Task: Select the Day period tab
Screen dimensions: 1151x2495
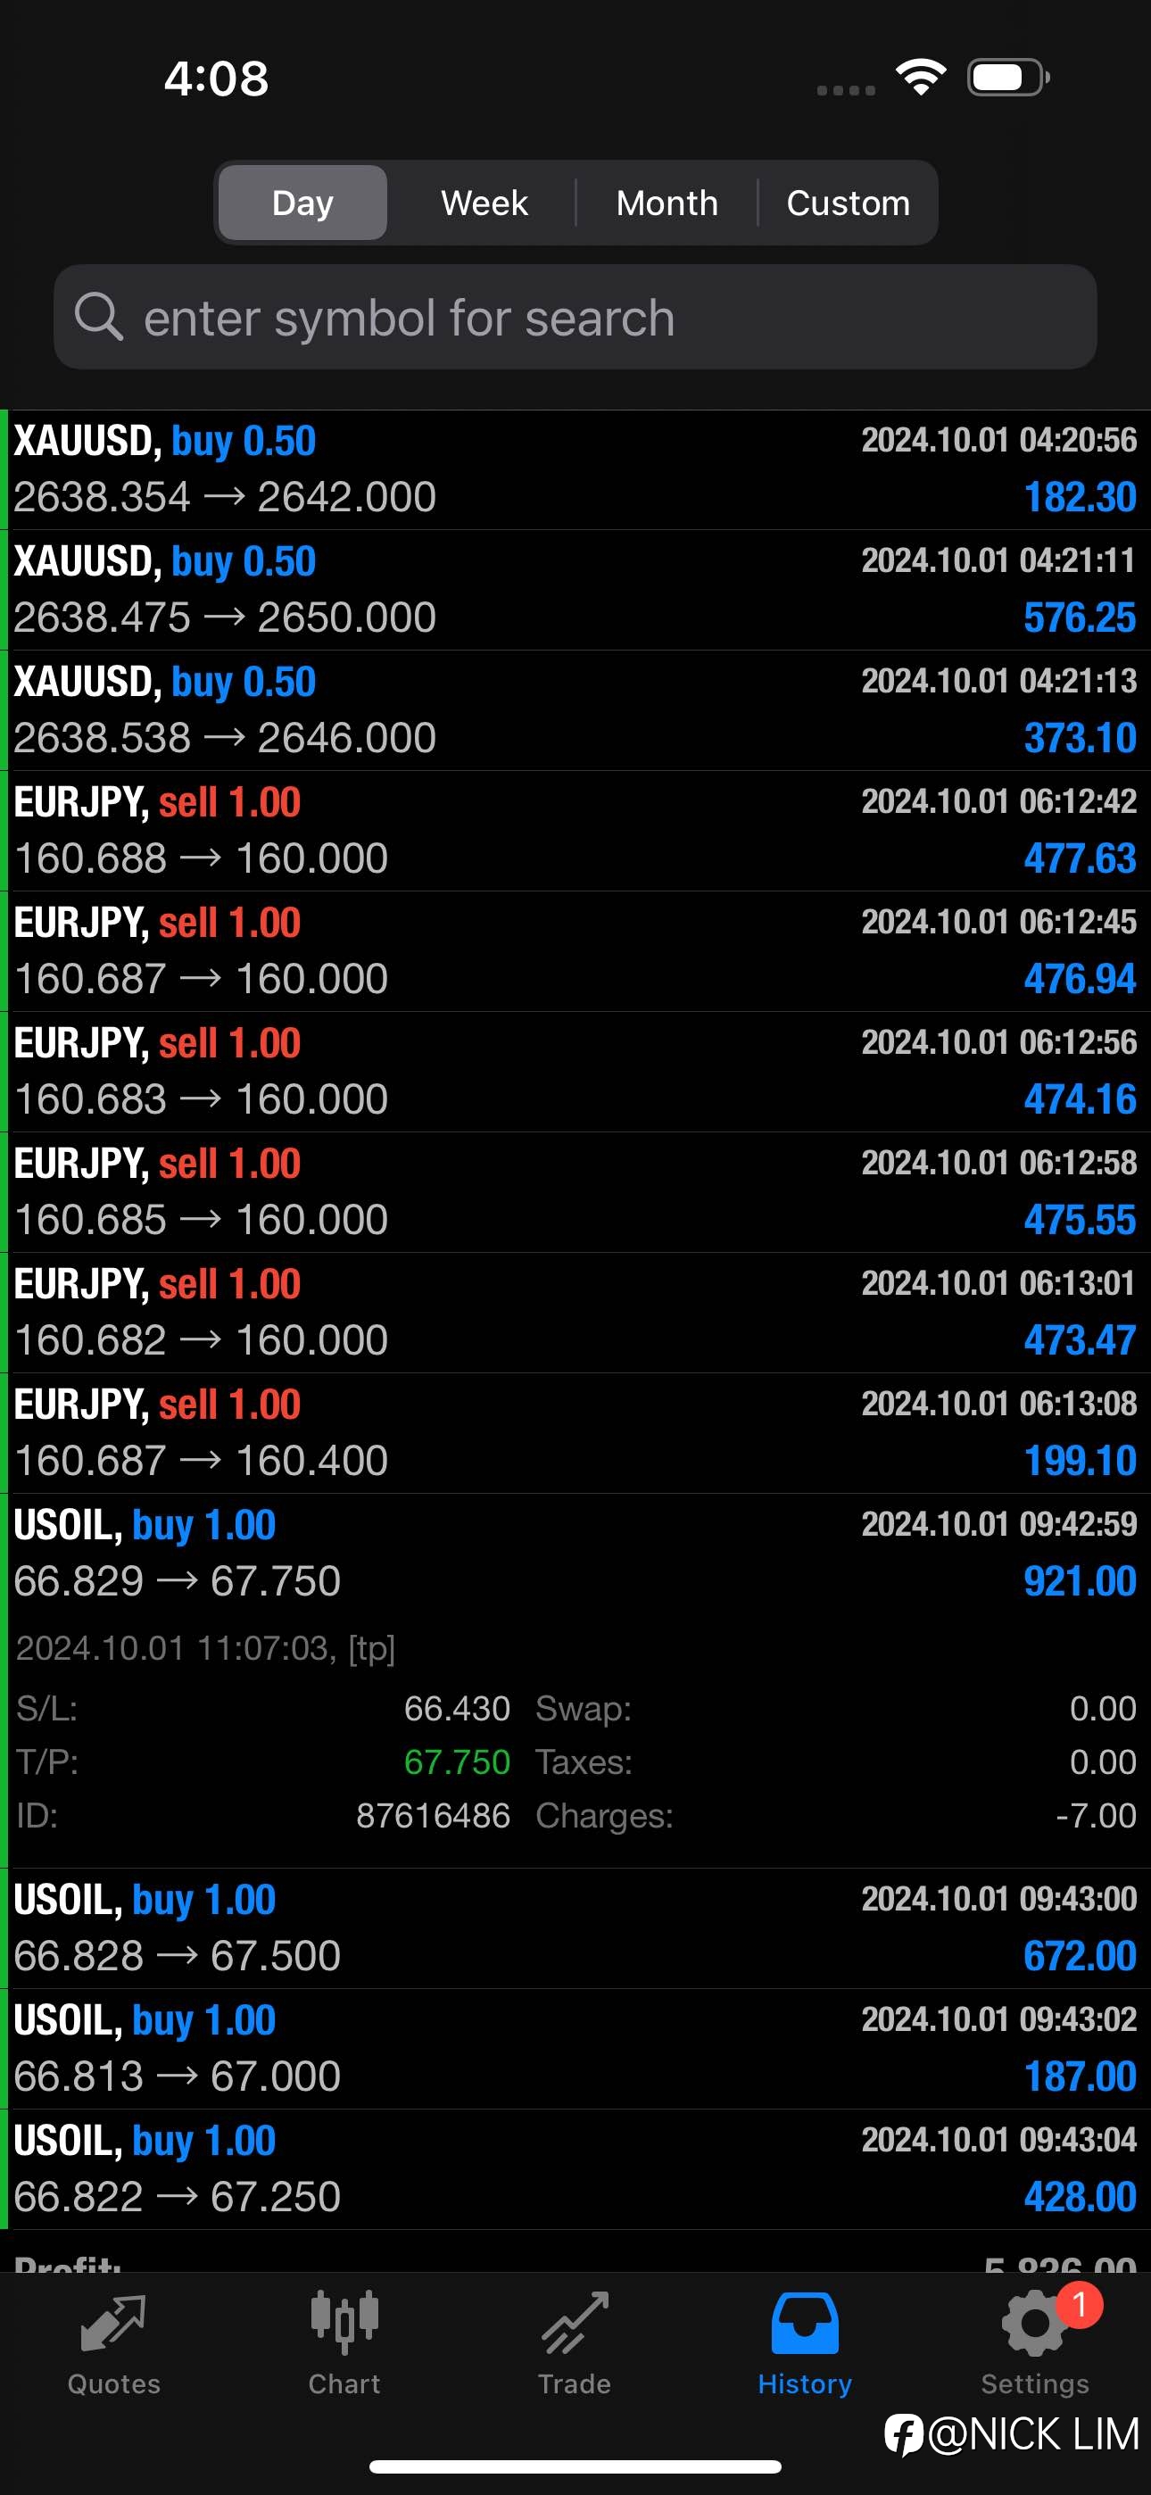Action: pos(302,203)
